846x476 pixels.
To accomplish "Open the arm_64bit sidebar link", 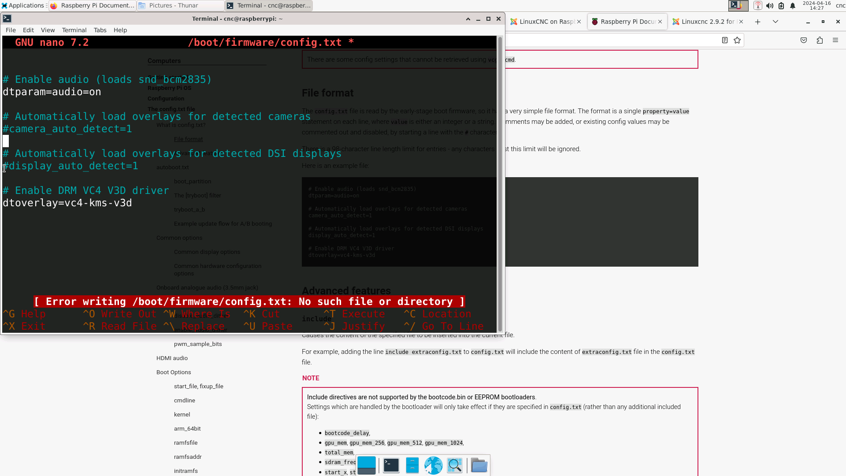I will point(187,429).
